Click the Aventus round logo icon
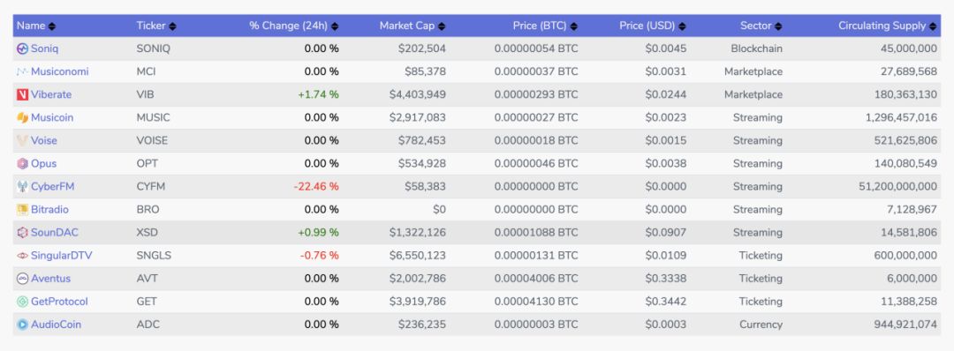 point(22,279)
